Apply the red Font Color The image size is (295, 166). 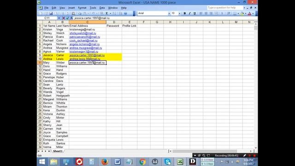pos(249,13)
